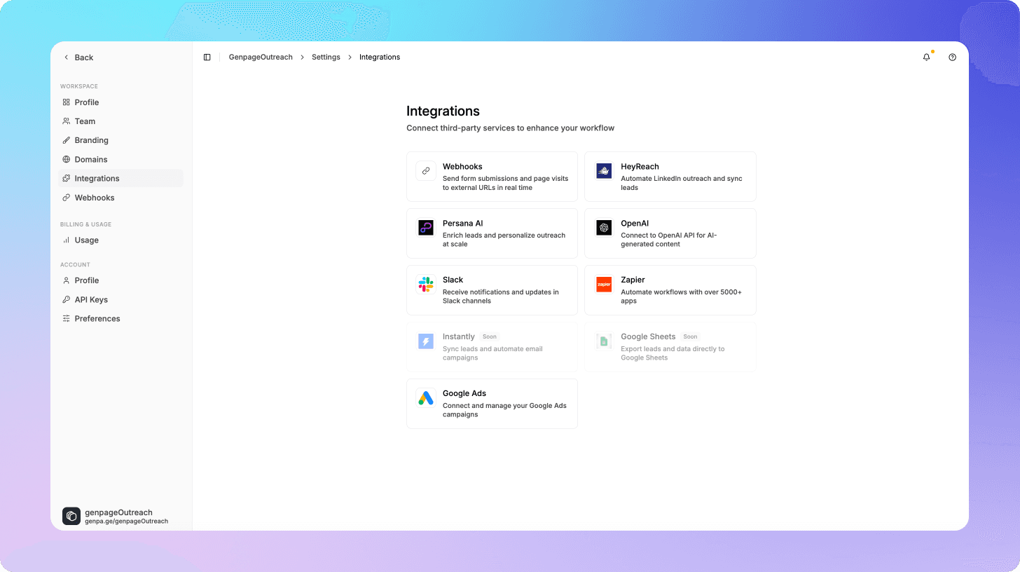The width and height of the screenshot is (1020, 572).
Task: Click the "BILLING & USAGE" section label
Action: [85, 224]
